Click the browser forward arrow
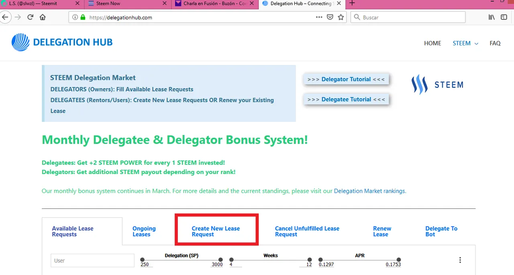Image resolution: width=514 pixels, height=275 pixels. pos(18,17)
